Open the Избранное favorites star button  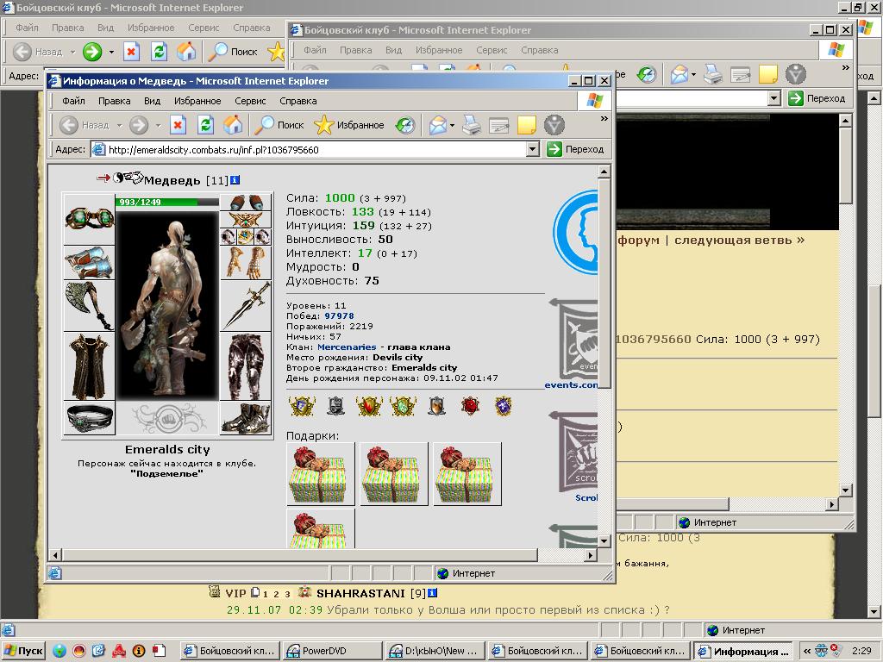349,125
